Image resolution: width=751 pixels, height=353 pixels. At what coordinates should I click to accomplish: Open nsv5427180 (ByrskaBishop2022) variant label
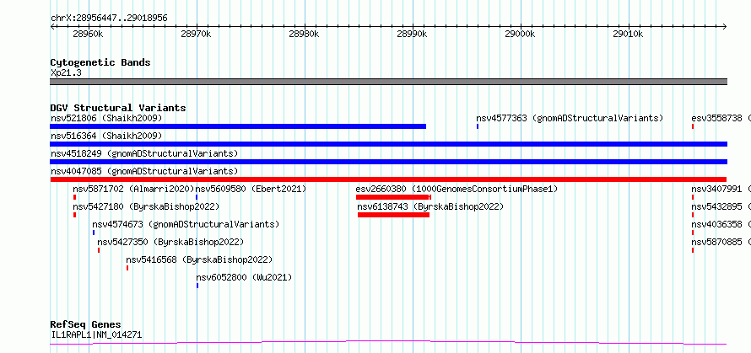coord(146,206)
